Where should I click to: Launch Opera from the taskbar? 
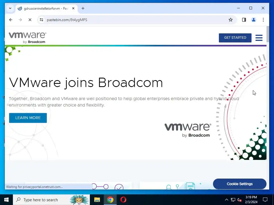123,200
